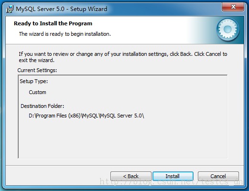This screenshot has width=249, height=191.
Task: Close the Setup Wizard window
Action: 233,7
